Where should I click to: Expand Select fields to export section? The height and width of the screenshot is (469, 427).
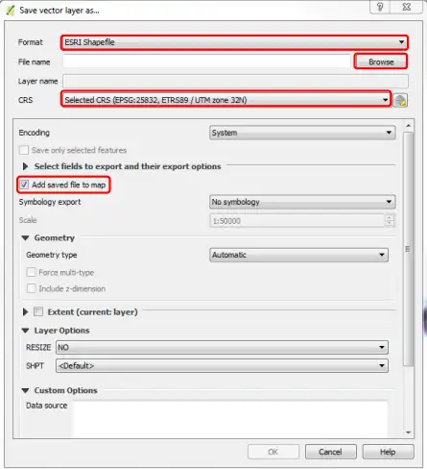coord(25,166)
